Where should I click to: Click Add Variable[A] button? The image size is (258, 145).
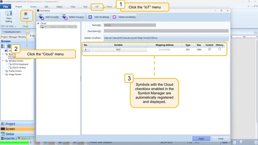(99, 17)
